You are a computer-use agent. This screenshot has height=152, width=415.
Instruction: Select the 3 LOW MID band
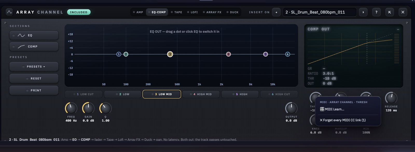162,94
